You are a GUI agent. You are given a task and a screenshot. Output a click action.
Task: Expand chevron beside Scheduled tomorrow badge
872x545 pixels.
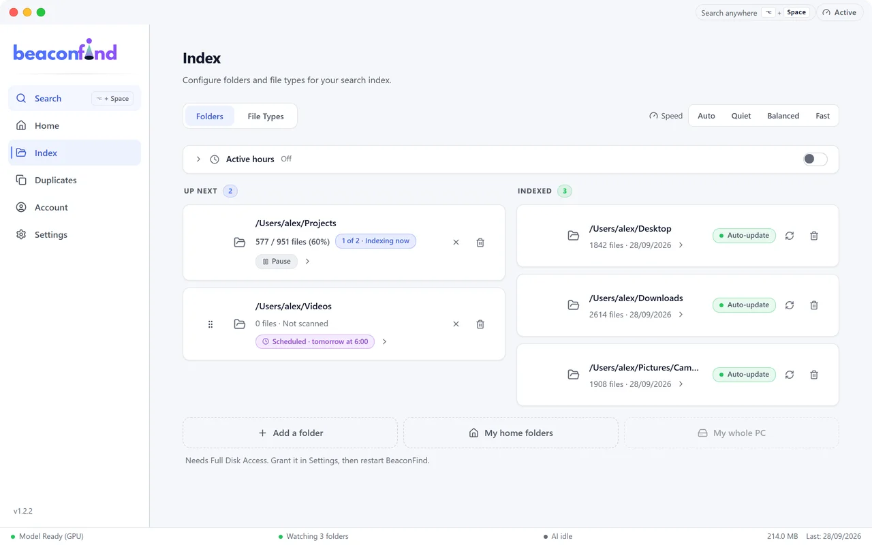tap(384, 342)
